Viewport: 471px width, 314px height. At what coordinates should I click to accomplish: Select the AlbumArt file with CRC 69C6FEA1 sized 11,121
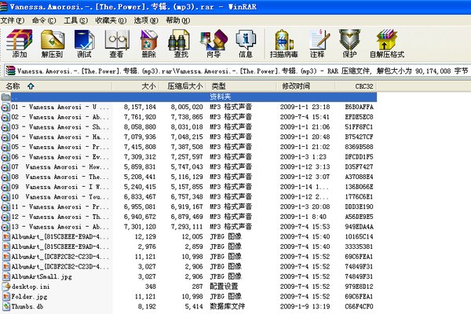pyautogui.click(x=188, y=257)
